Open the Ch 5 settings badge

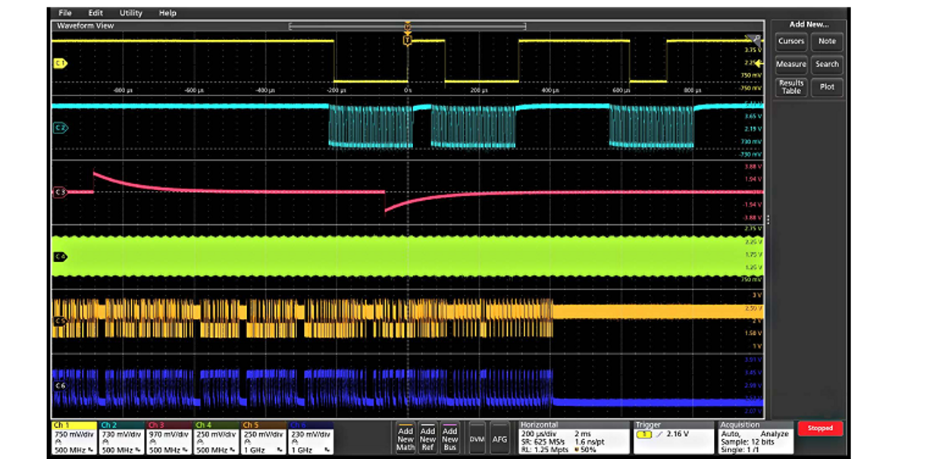(264, 438)
